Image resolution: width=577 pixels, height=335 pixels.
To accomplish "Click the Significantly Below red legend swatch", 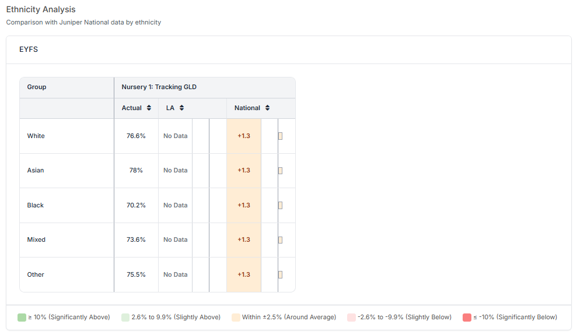I will coord(467,318).
